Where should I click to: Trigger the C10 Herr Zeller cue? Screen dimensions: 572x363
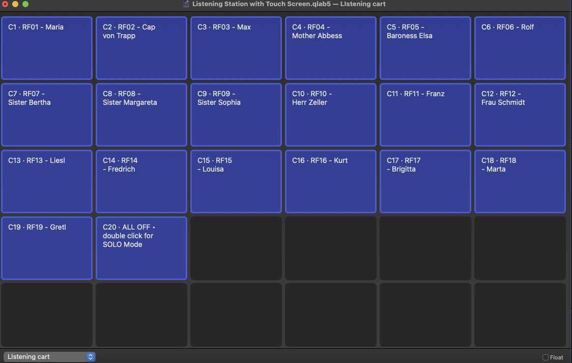[x=331, y=115]
